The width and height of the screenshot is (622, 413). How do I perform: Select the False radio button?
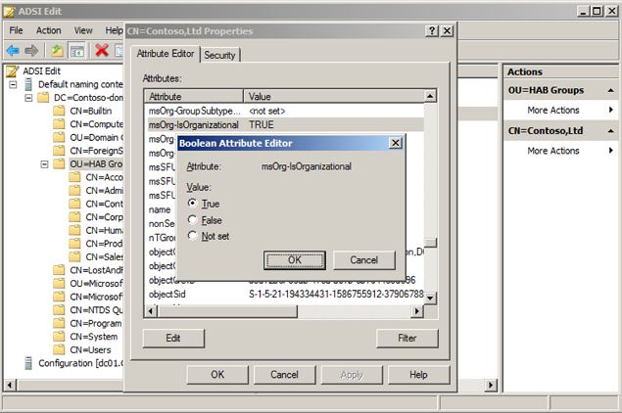click(x=192, y=219)
